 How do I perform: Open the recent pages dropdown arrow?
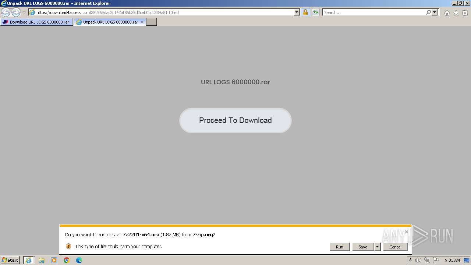tap(24, 13)
